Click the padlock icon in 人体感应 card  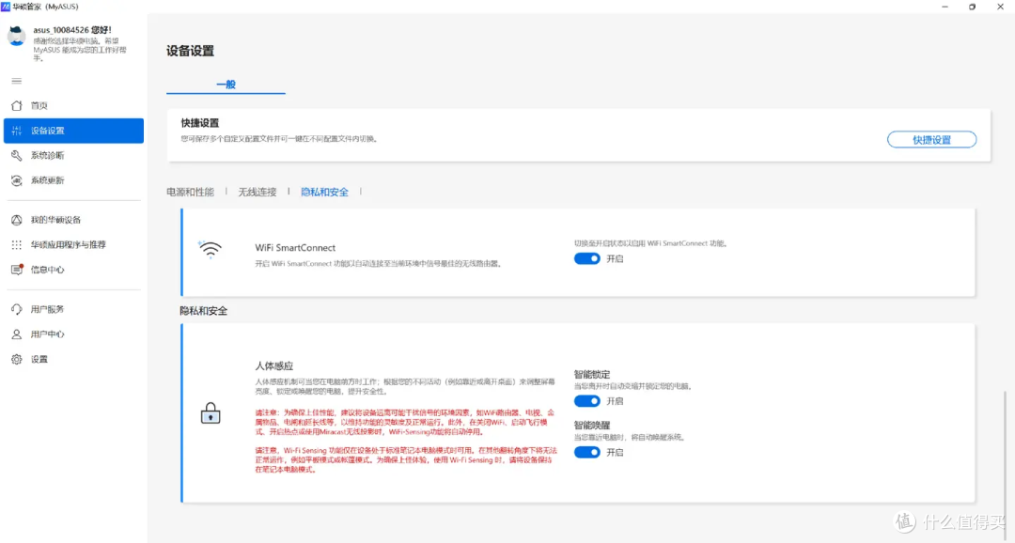(x=211, y=413)
